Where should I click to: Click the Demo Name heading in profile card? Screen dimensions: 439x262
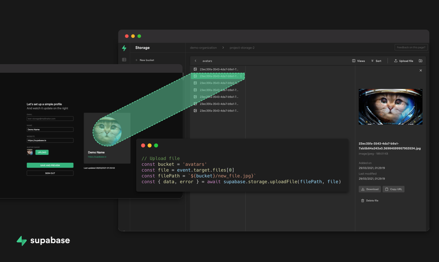pos(96,152)
